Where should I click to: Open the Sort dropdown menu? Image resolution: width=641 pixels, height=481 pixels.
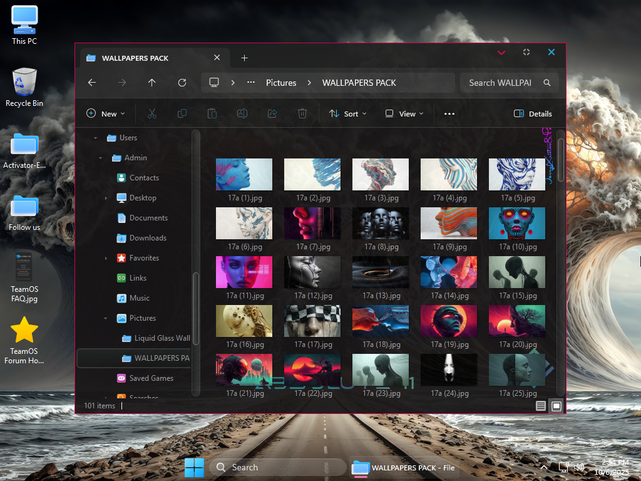[348, 114]
